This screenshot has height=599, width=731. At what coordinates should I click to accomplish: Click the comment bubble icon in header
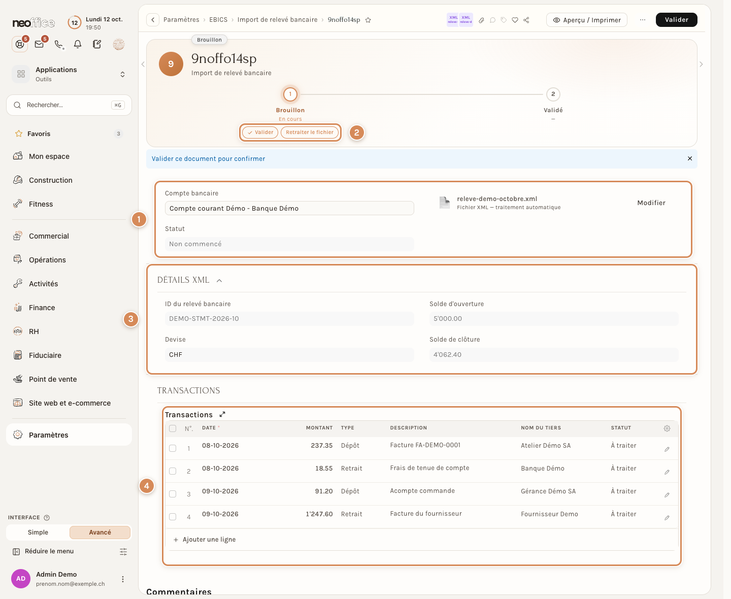coord(492,20)
